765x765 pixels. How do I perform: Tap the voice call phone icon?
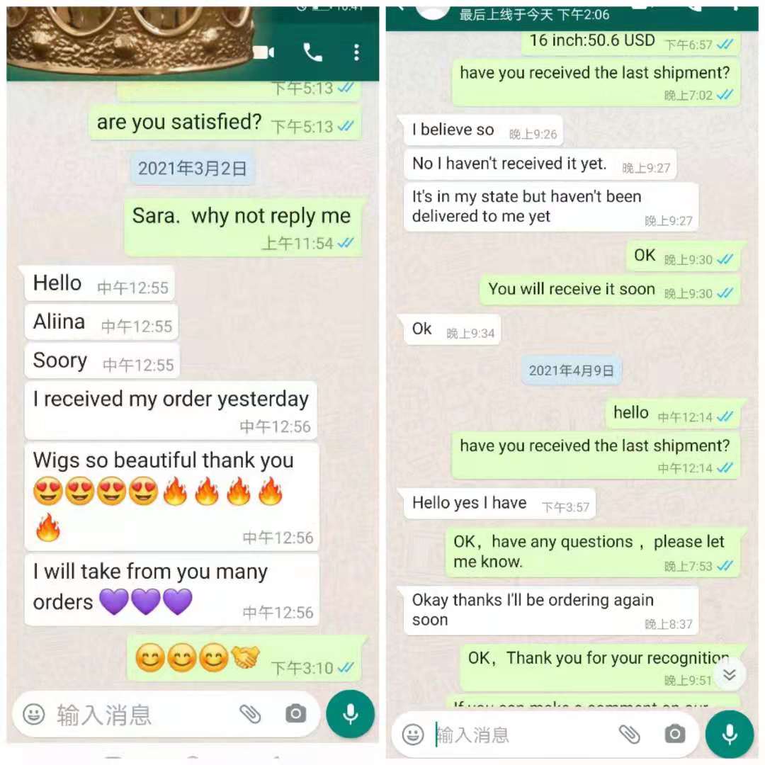pyautogui.click(x=313, y=52)
